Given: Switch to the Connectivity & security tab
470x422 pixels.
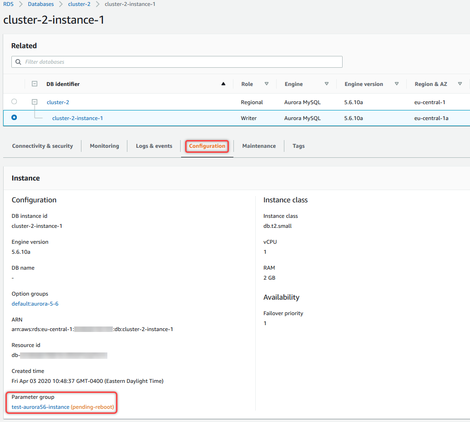Looking at the screenshot, I should click(42, 146).
